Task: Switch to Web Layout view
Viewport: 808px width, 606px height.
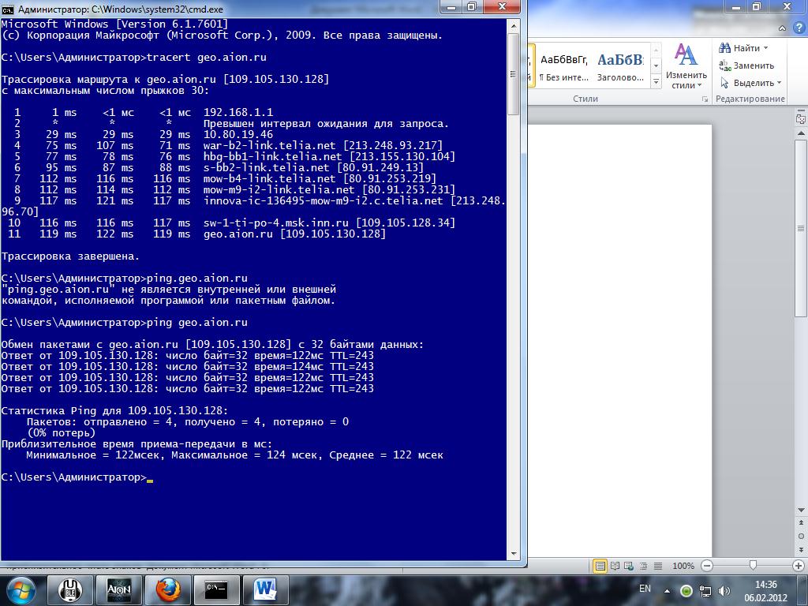Action: [x=629, y=566]
